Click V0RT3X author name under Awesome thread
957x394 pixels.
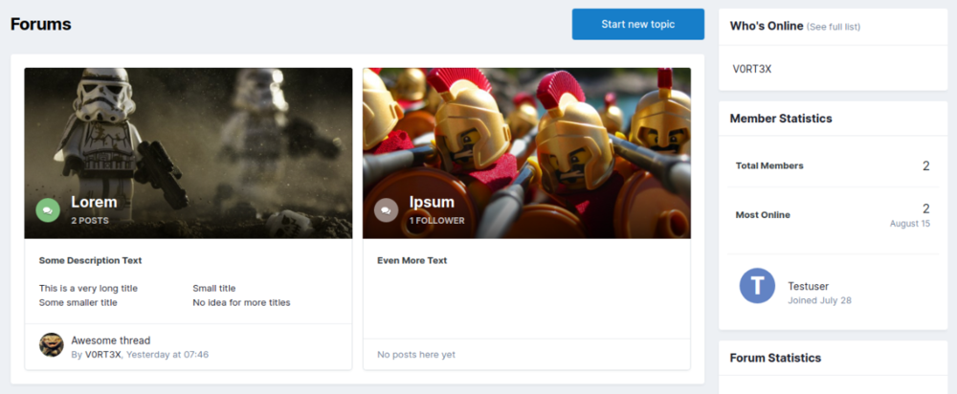pyautogui.click(x=103, y=355)
